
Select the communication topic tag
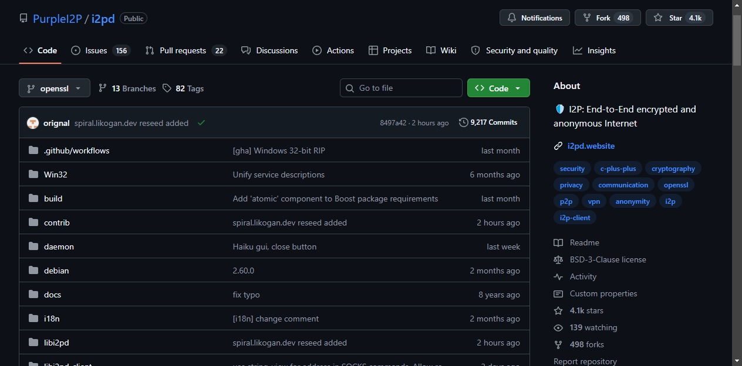pyautogui.click(x=623, y=185)
